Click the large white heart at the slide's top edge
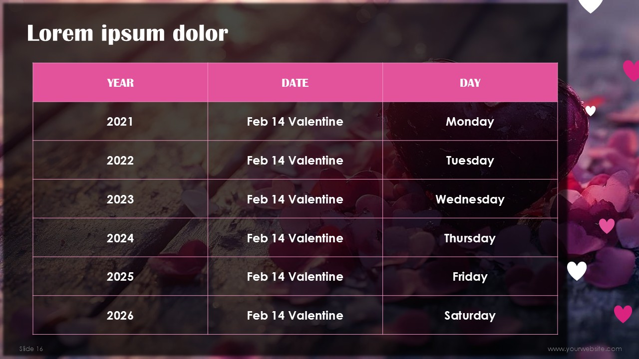639x359 pixels. click(591, 6)
